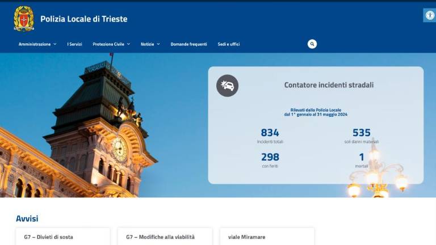The height and width of the screenshot is (245, 436).
Task: Open the viale Miramare notice
Action: tap(246, 236)
